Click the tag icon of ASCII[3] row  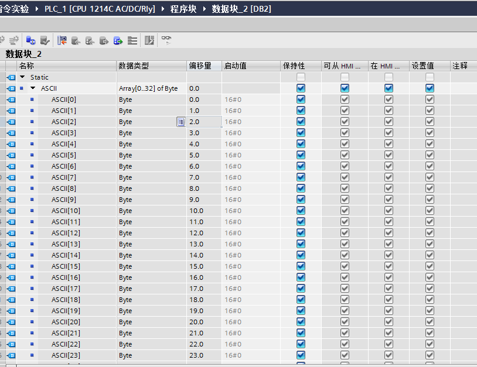(11, 133)
